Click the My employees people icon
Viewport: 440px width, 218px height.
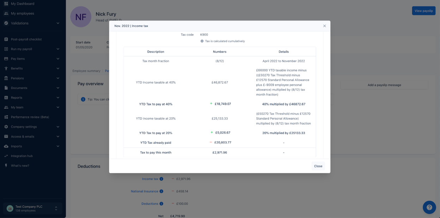[x=6, y=13]
